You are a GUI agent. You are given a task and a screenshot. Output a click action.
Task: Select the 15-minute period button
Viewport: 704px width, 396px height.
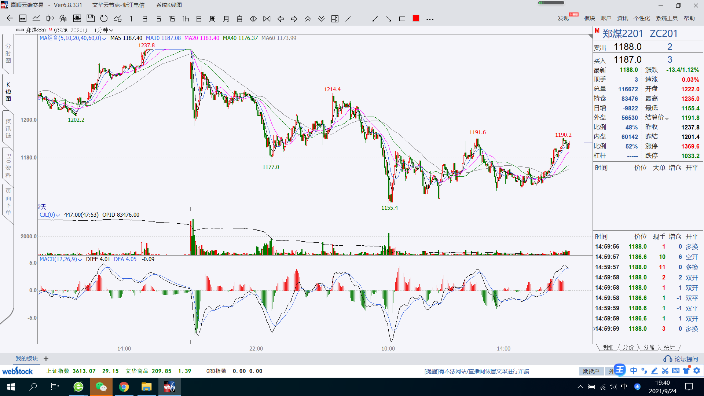click(172, 19)
